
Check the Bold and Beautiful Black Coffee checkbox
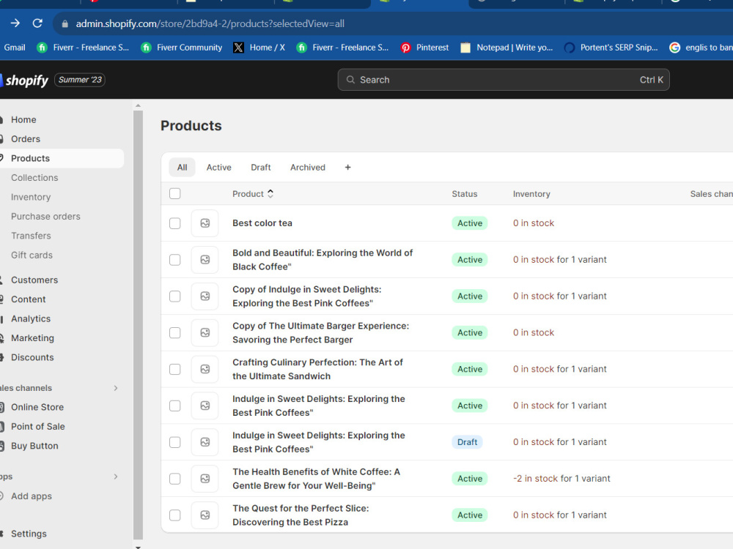175,260
